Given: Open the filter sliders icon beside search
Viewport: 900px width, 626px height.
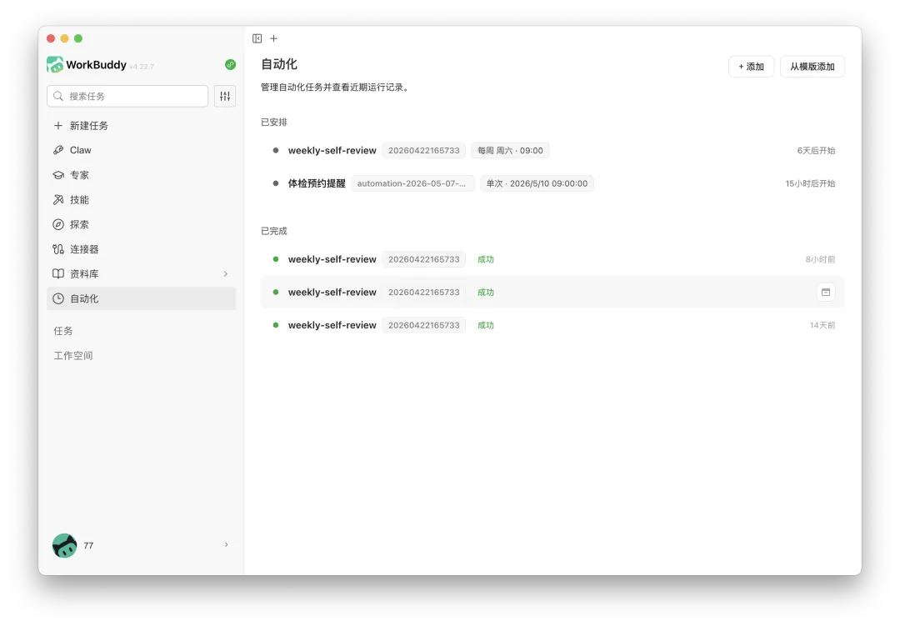Looking at the screenshot, I should tap(225, 96).
